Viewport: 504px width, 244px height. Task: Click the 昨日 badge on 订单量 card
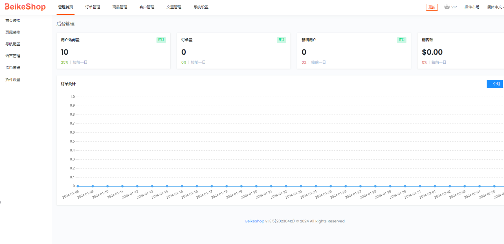(x=281, y=40)
